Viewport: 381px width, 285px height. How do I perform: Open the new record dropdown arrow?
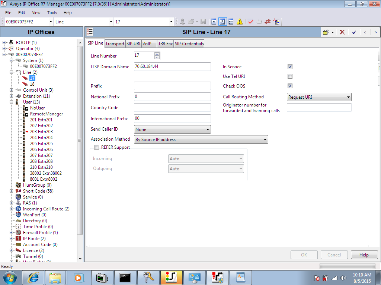(333, 32)
